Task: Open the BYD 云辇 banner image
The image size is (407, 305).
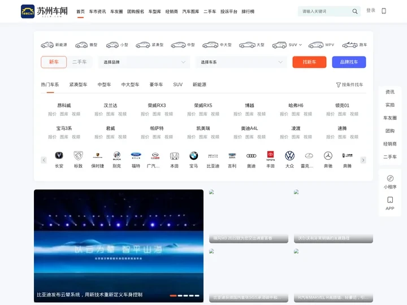Action: click(x=119, y=246)
